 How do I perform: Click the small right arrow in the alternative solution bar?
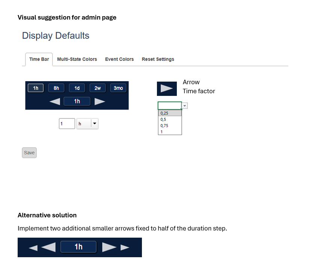(125, 247)
